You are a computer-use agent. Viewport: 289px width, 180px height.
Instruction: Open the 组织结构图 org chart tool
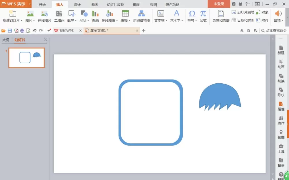(x=142, y=16)
